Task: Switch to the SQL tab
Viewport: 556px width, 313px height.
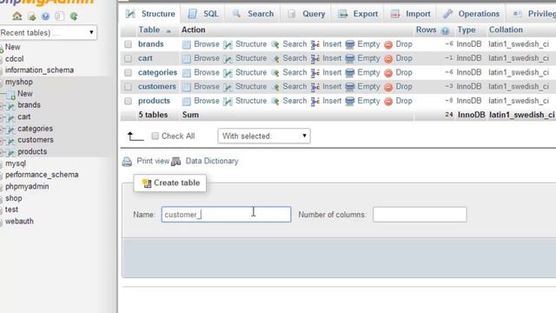Action: pos(202,14)
